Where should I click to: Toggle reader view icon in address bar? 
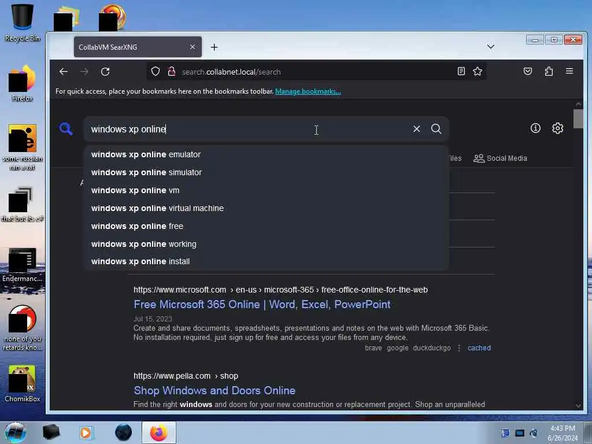tap(461, 71)
